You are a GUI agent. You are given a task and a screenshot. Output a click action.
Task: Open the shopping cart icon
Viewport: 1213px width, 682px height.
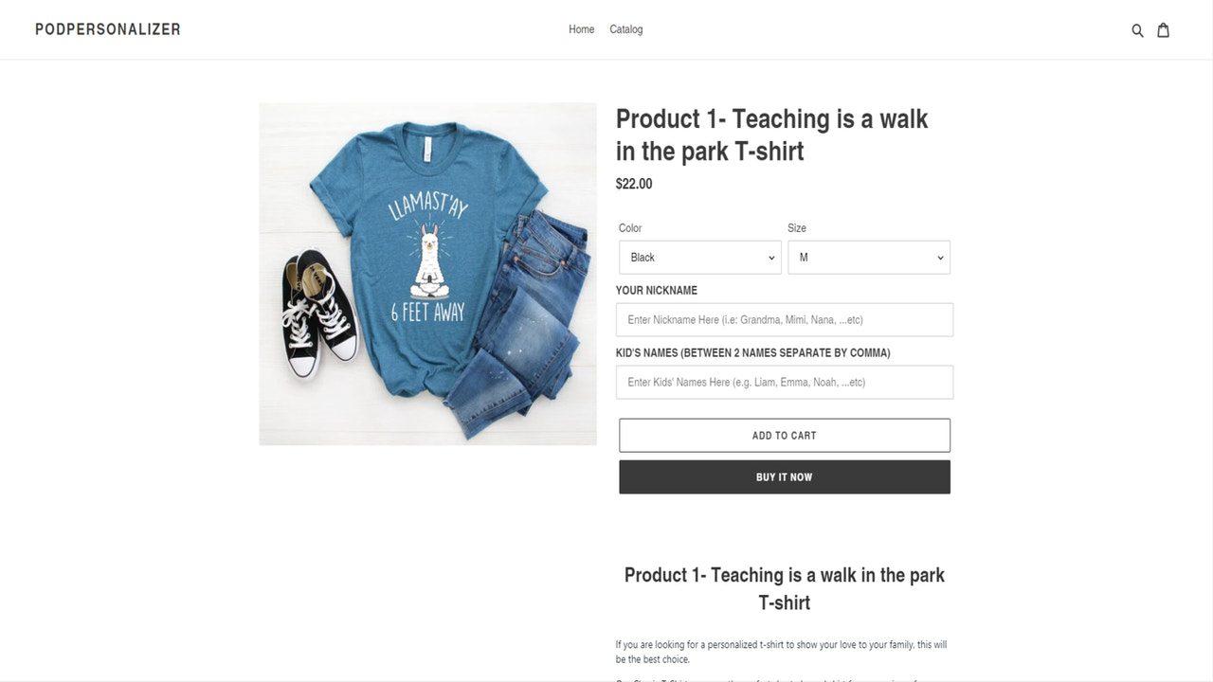(x=1163, y=29)
